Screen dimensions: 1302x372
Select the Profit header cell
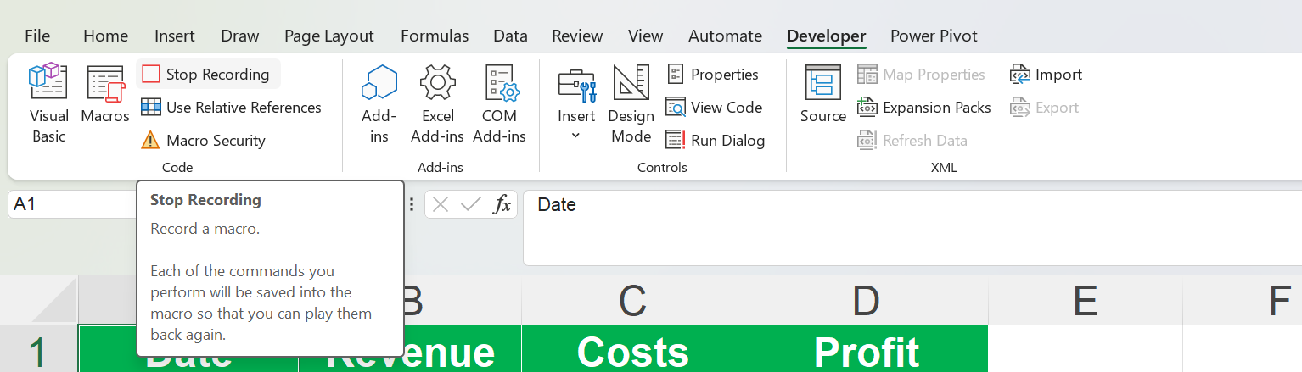[867, 349]
